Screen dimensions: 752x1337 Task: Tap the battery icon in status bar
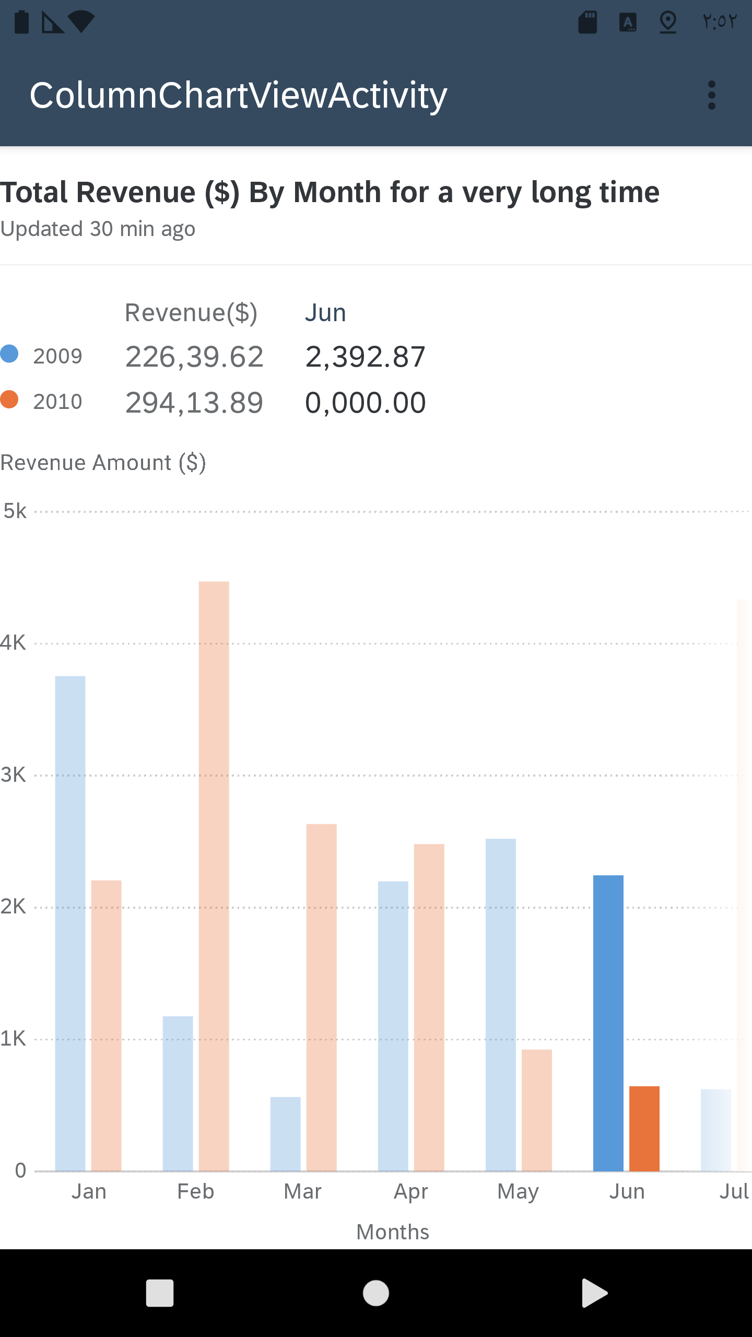pos(21,22)
